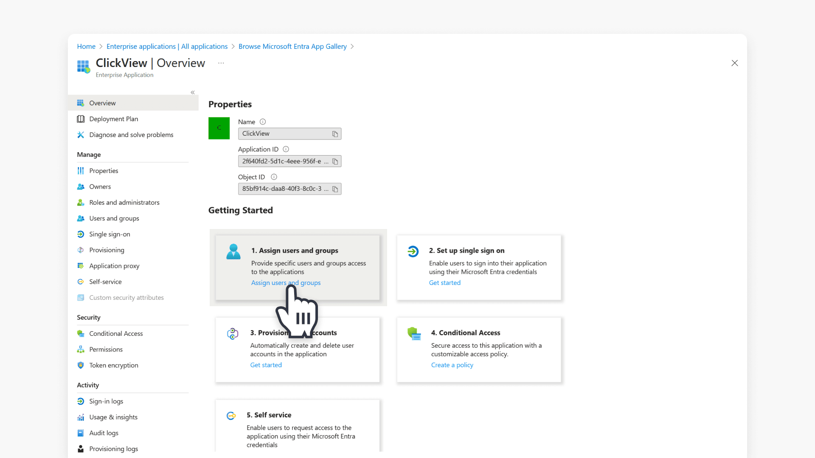Open the info tooltip next to Name

click(x=263, y=122)
